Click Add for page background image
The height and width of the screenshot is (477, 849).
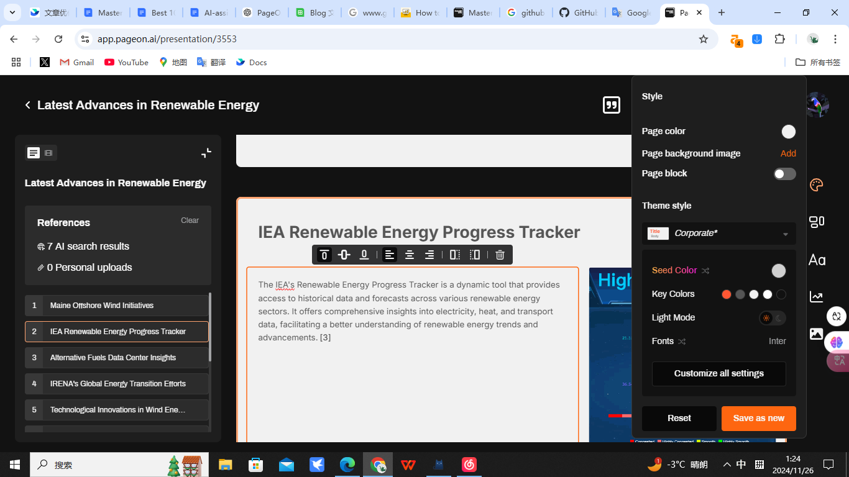pyautogui.click(x=788, y=153)
